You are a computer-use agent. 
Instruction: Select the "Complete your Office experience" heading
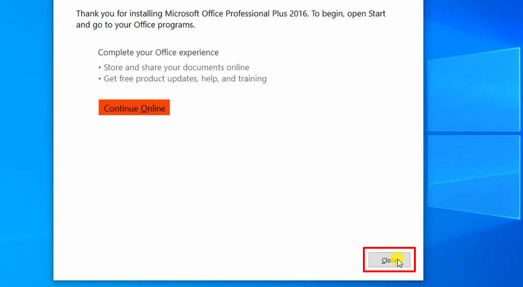pos(158,52)
